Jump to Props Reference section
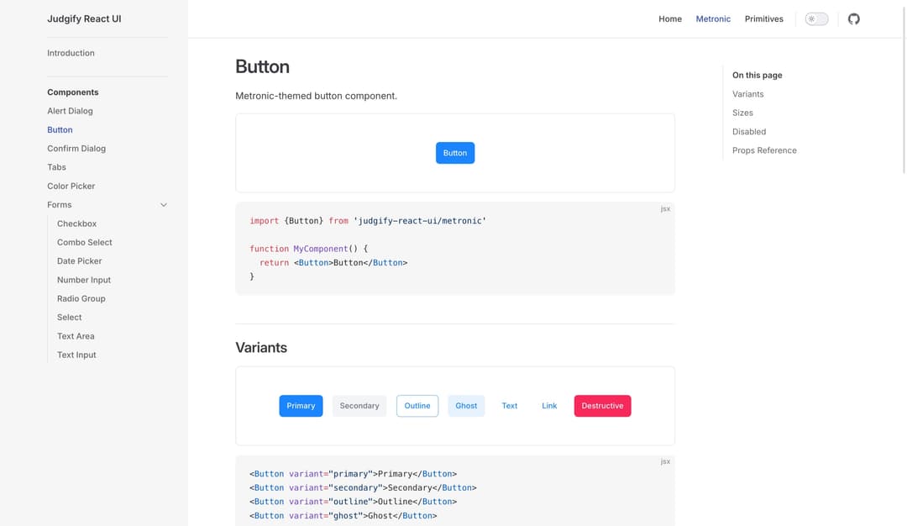This screenshot has width=907, height=526. click(x=764, y=150)
